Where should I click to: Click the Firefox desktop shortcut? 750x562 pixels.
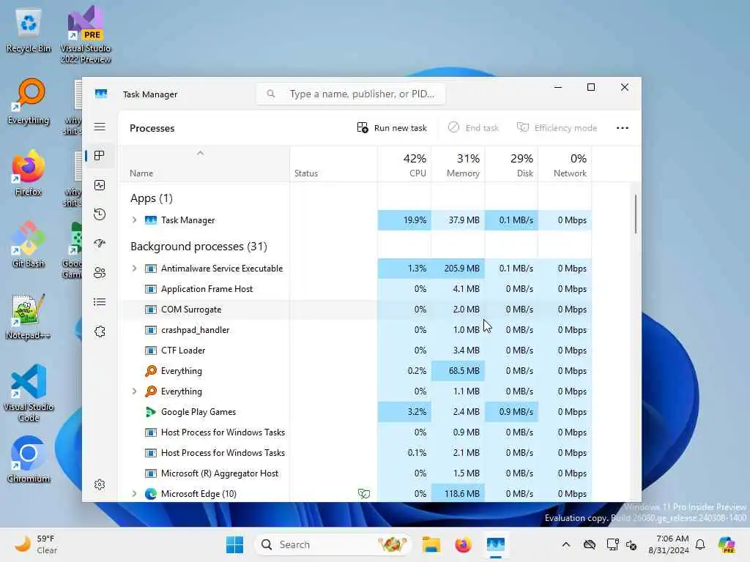(x=29, y=173)
